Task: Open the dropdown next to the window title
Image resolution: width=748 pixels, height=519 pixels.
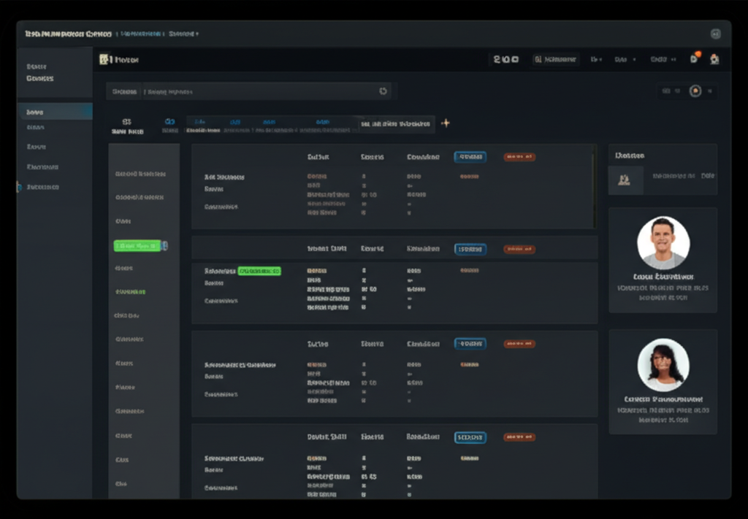Action: point(183,34)
